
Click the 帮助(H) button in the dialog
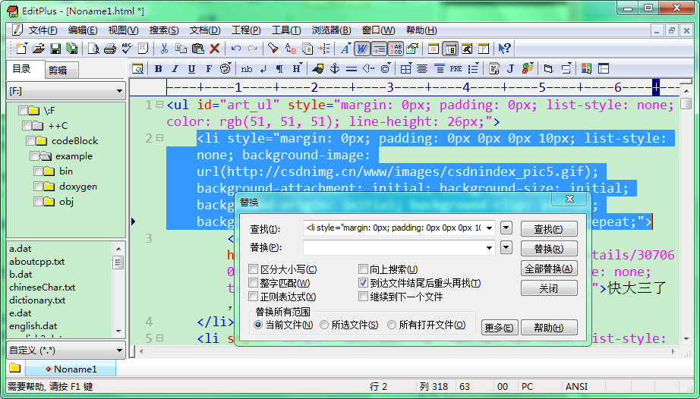(549, 327)
